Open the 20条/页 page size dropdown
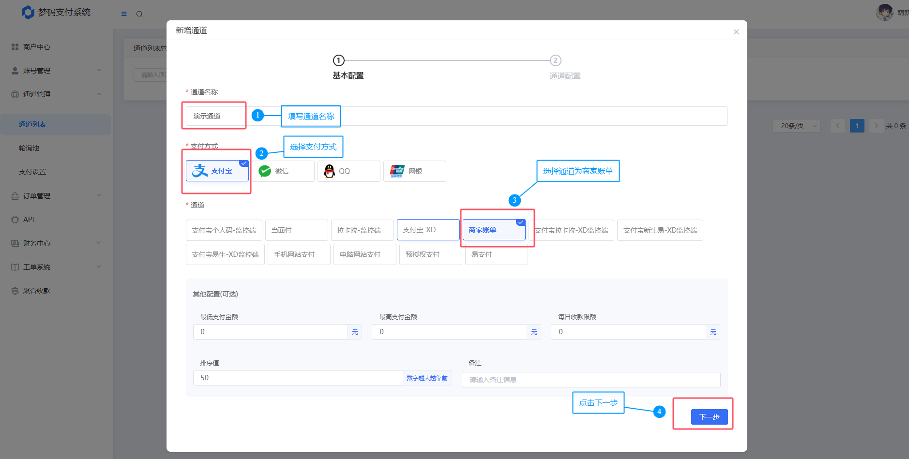 tap(796, 126)
